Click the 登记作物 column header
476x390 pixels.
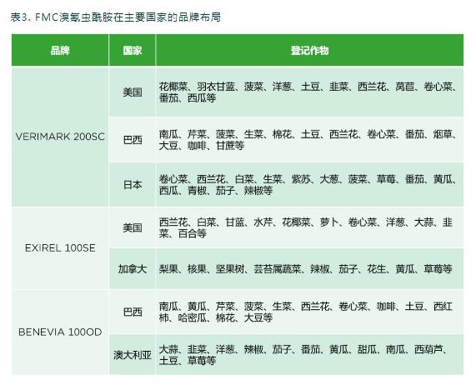click(x=309, y=50)
